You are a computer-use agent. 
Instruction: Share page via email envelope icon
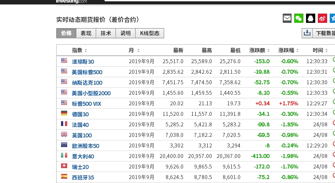[x=287, y=18]
